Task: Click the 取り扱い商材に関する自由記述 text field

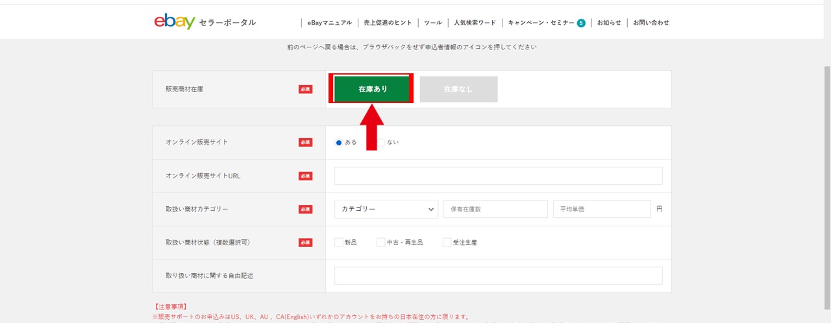Action: click(x=498, y=276)
